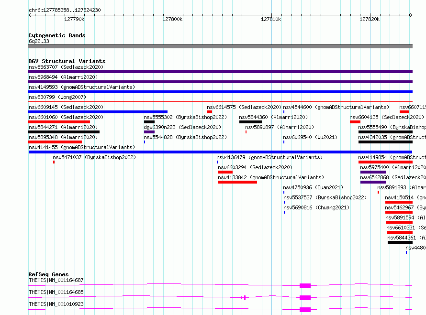Open nsv4141455 (gnomADStructuralVariants) label

[82, 147]
